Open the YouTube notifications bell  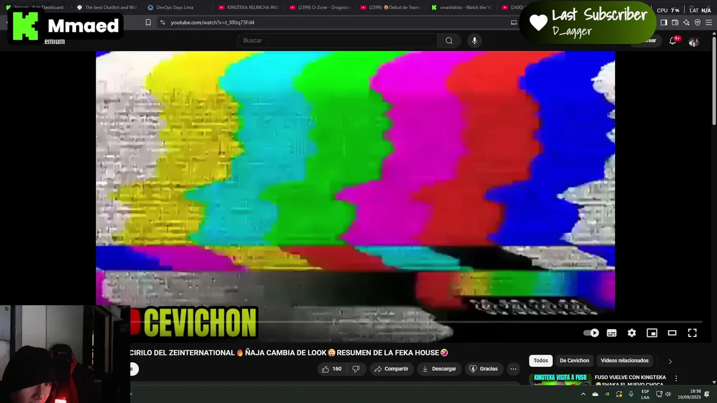click(673, 41)
